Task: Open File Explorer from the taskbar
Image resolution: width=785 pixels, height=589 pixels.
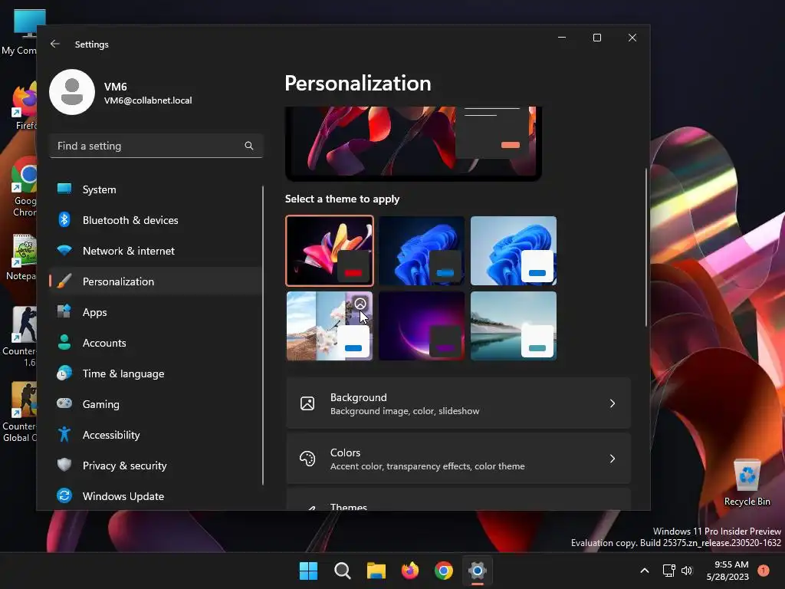Action: 376,571
